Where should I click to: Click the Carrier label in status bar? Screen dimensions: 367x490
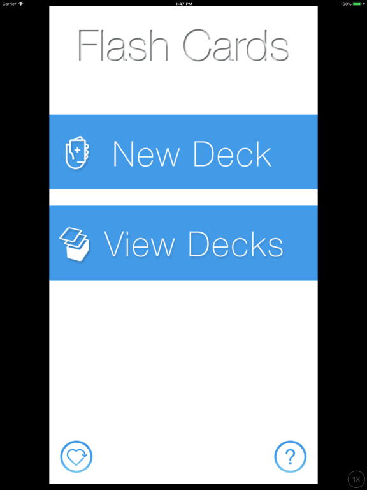[9, 4]
